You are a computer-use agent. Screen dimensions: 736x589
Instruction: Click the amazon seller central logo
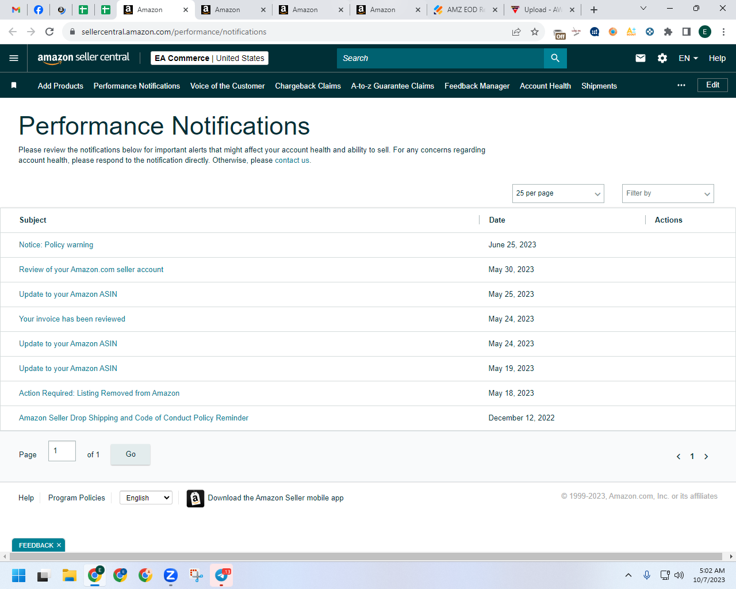pos(83,58)
